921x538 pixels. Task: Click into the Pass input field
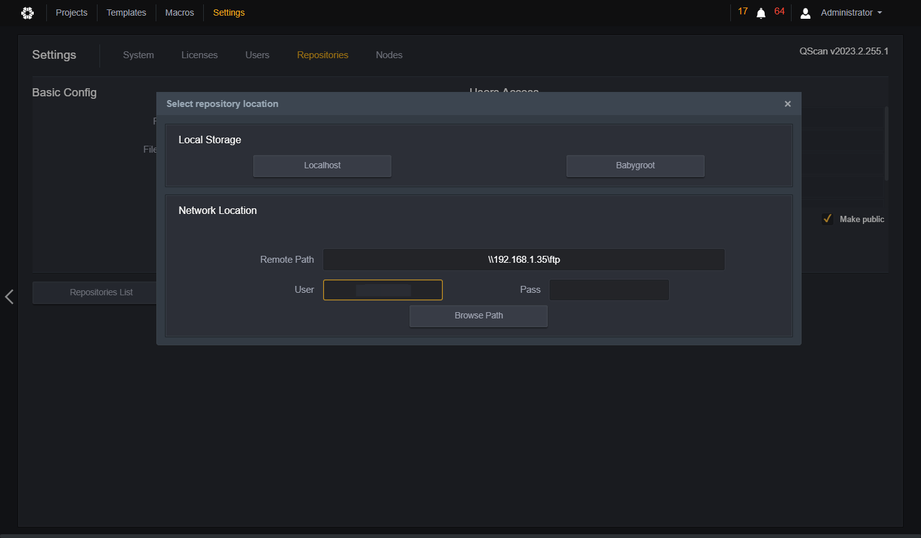(x=609, y=290)
